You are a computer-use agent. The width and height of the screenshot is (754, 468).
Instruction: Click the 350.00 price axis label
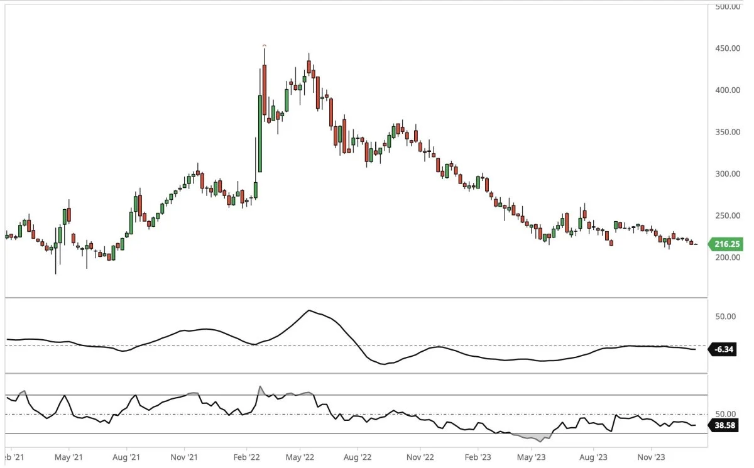(x=727, y=132)
